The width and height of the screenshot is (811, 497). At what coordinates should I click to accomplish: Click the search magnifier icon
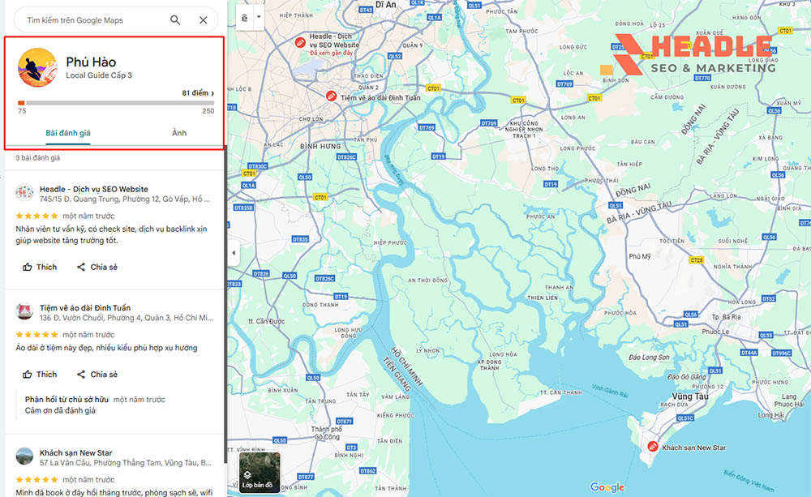point(175,20)
